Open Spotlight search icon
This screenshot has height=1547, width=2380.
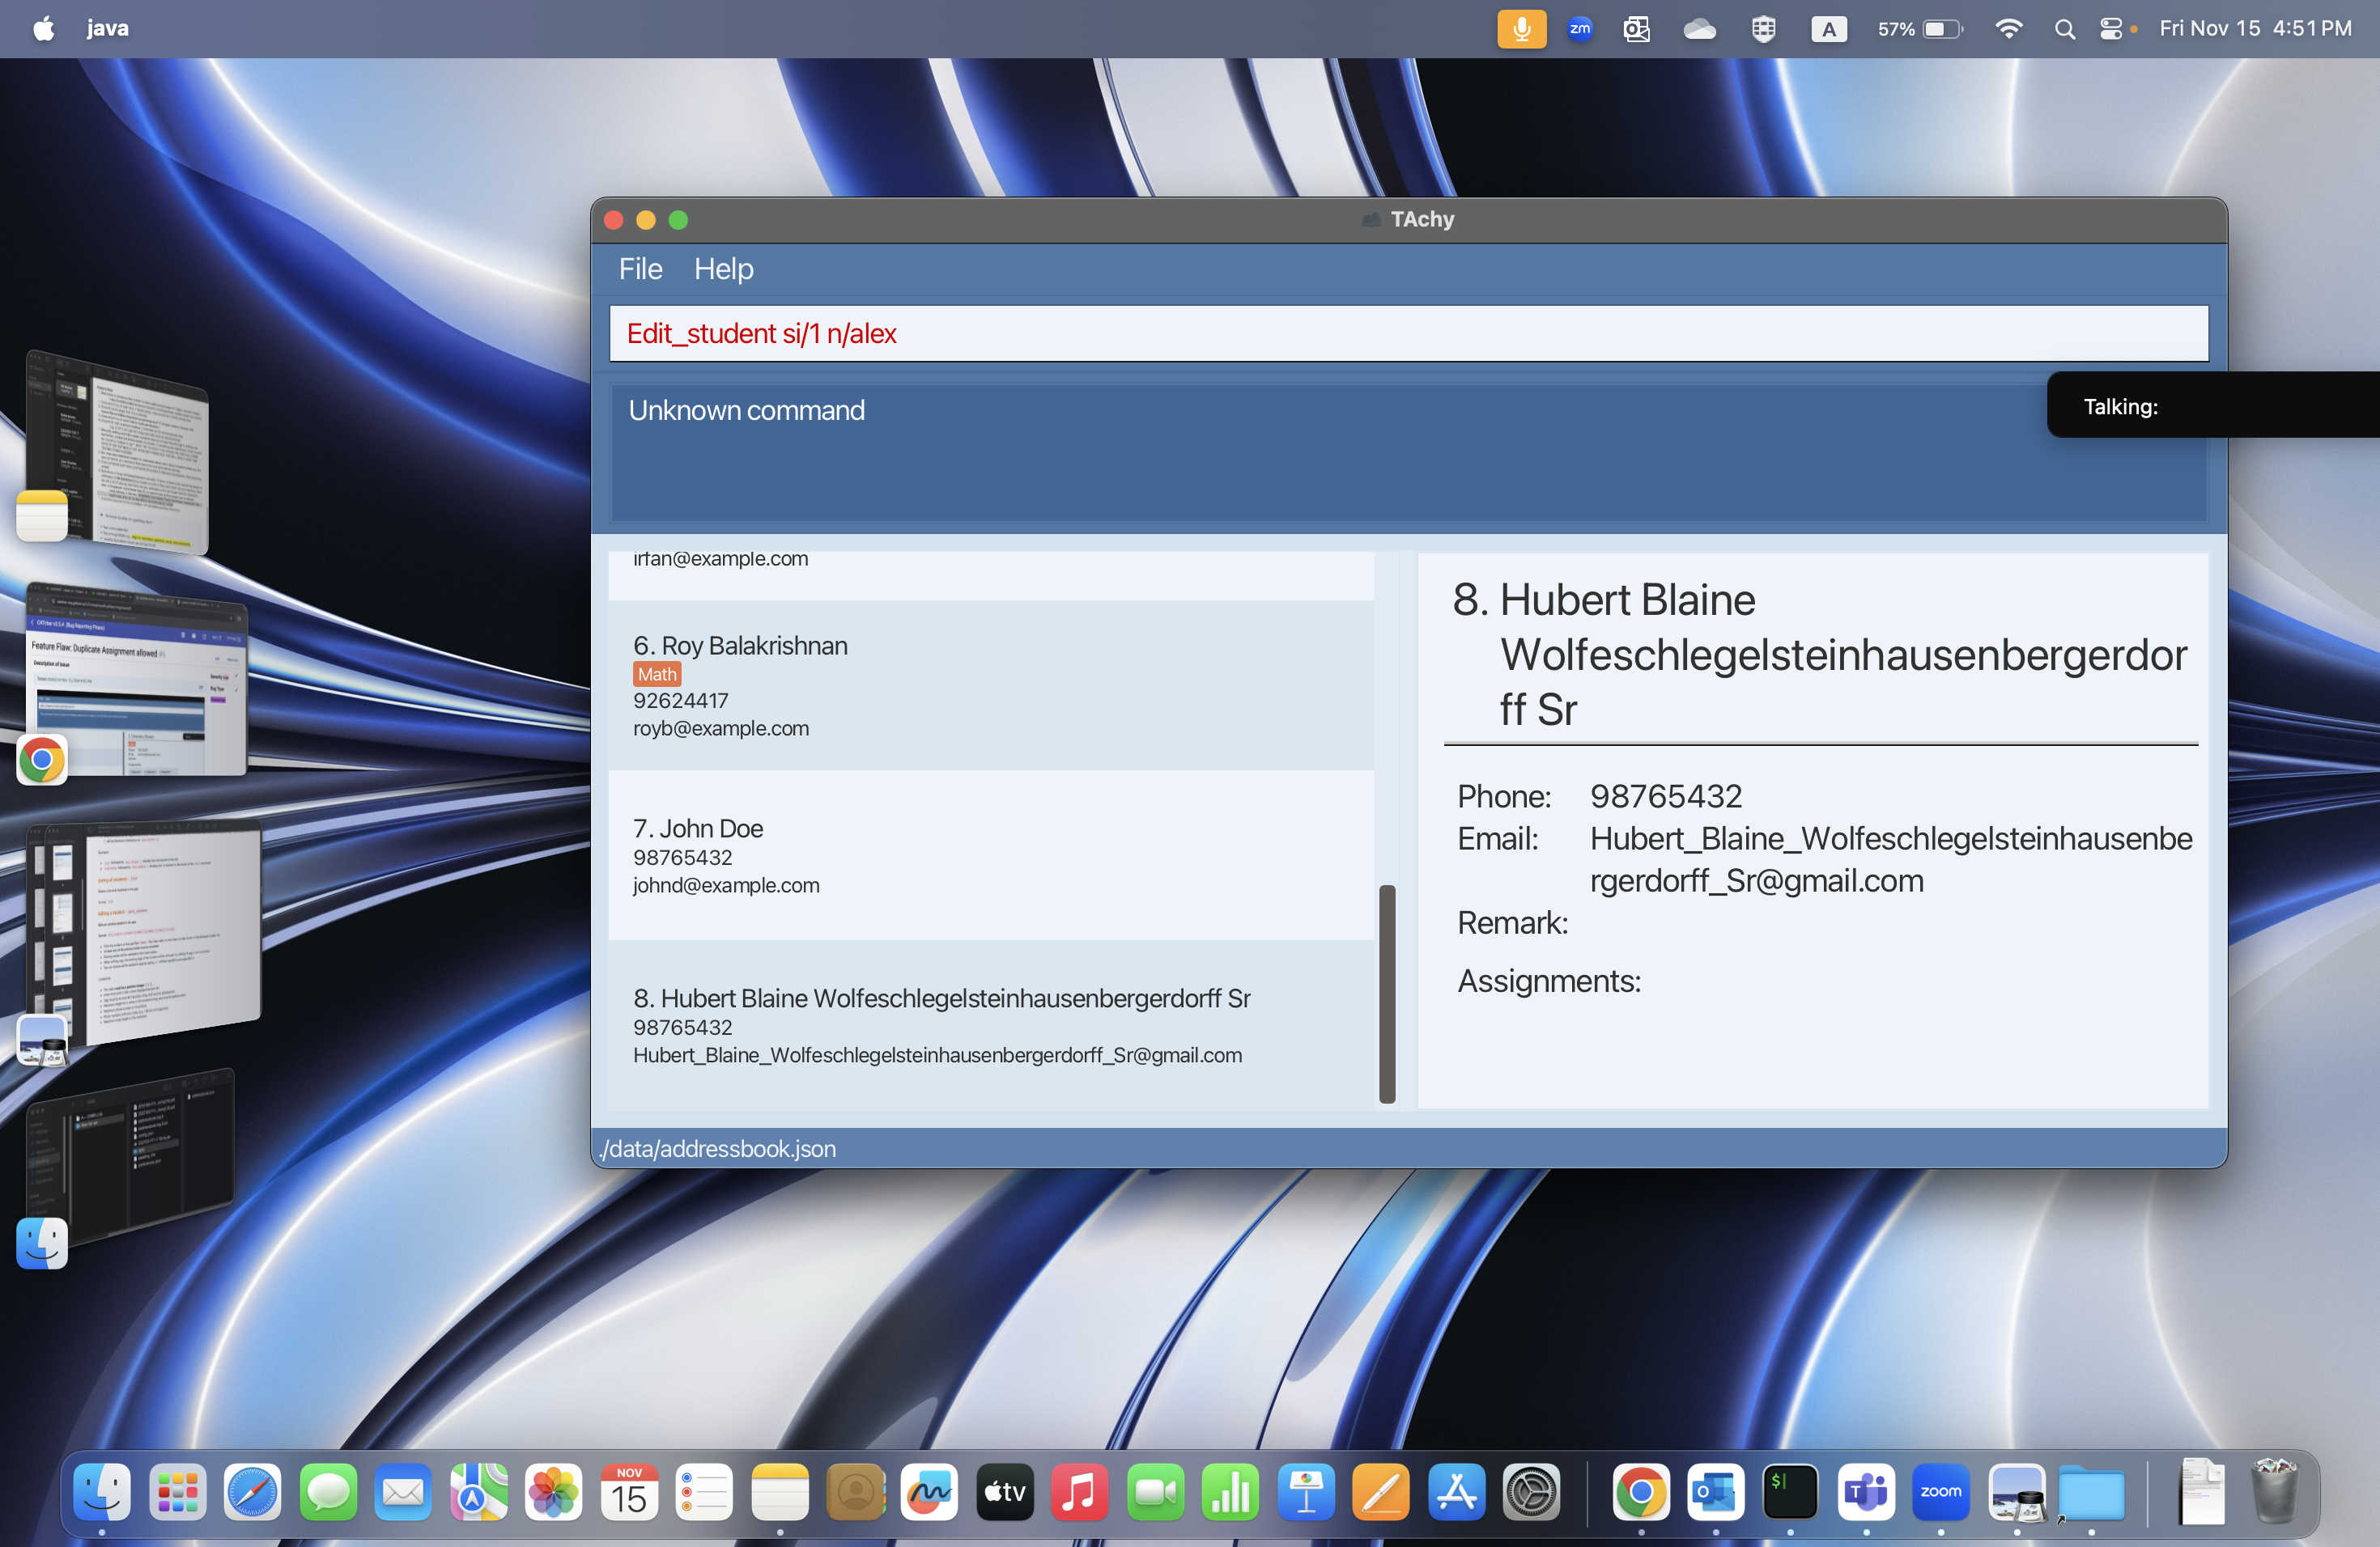pyautogui.click(x=2064, y=29)
